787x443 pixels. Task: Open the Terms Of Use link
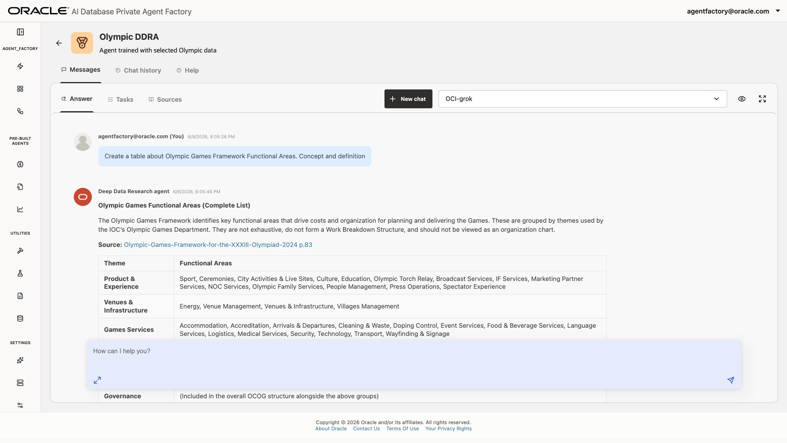point(403,429)
